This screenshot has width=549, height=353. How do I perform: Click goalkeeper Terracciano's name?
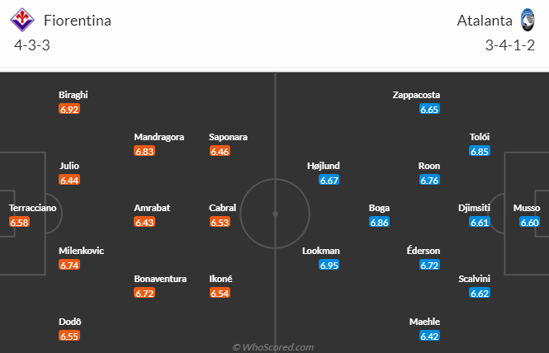tap(32, 208)
